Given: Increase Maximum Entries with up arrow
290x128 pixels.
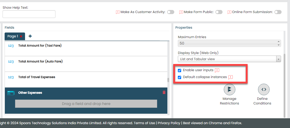Looking at the screenshot, I should (x=279, y=42).
